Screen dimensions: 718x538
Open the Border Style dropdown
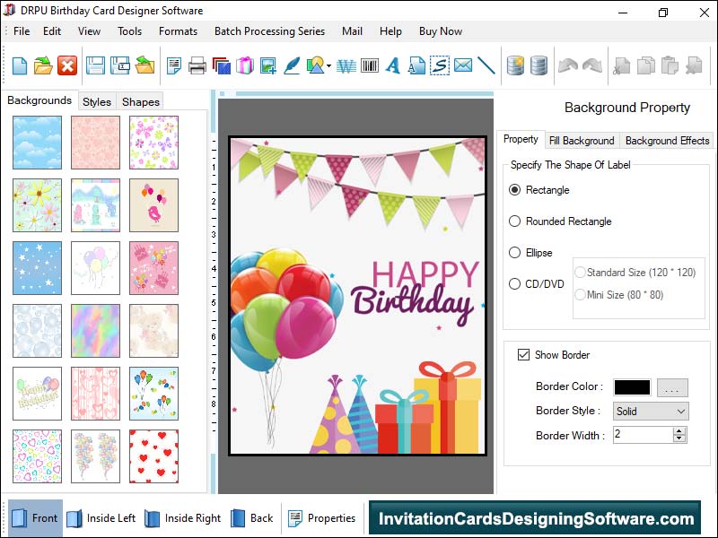click(651, 411)
